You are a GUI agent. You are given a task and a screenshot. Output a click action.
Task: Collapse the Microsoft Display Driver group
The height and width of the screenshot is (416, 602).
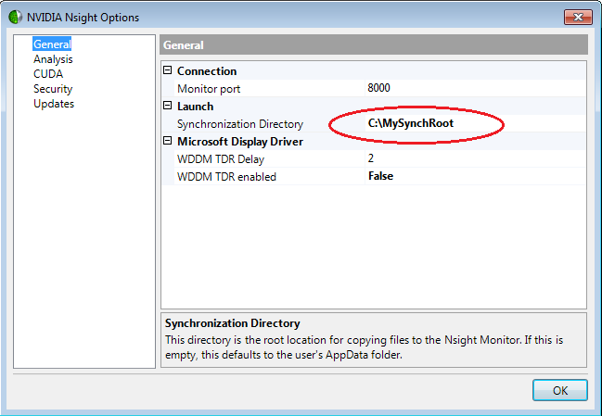pyautogui.click(x=167, y=141)
